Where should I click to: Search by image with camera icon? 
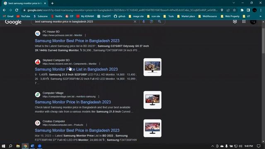(x=152, y=22)
